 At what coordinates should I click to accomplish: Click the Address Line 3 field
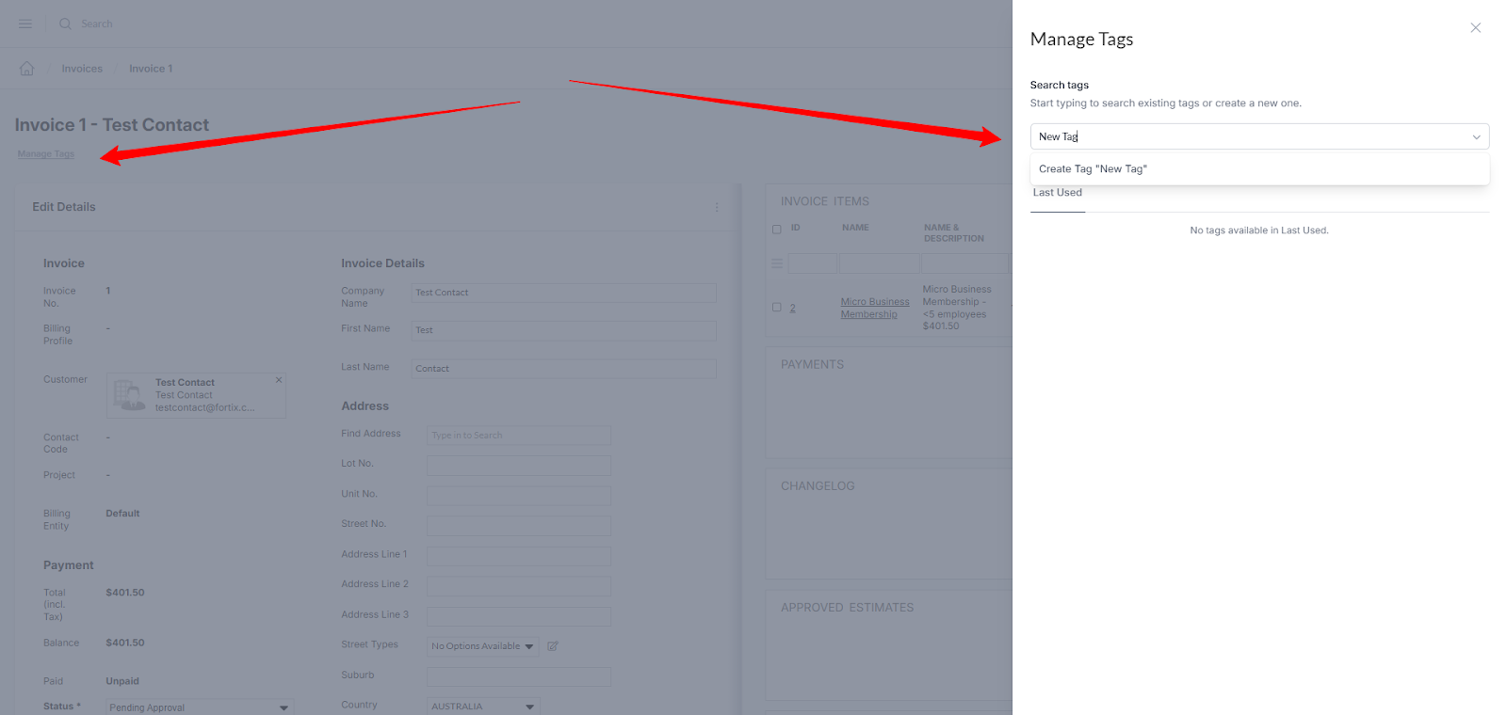519,616
